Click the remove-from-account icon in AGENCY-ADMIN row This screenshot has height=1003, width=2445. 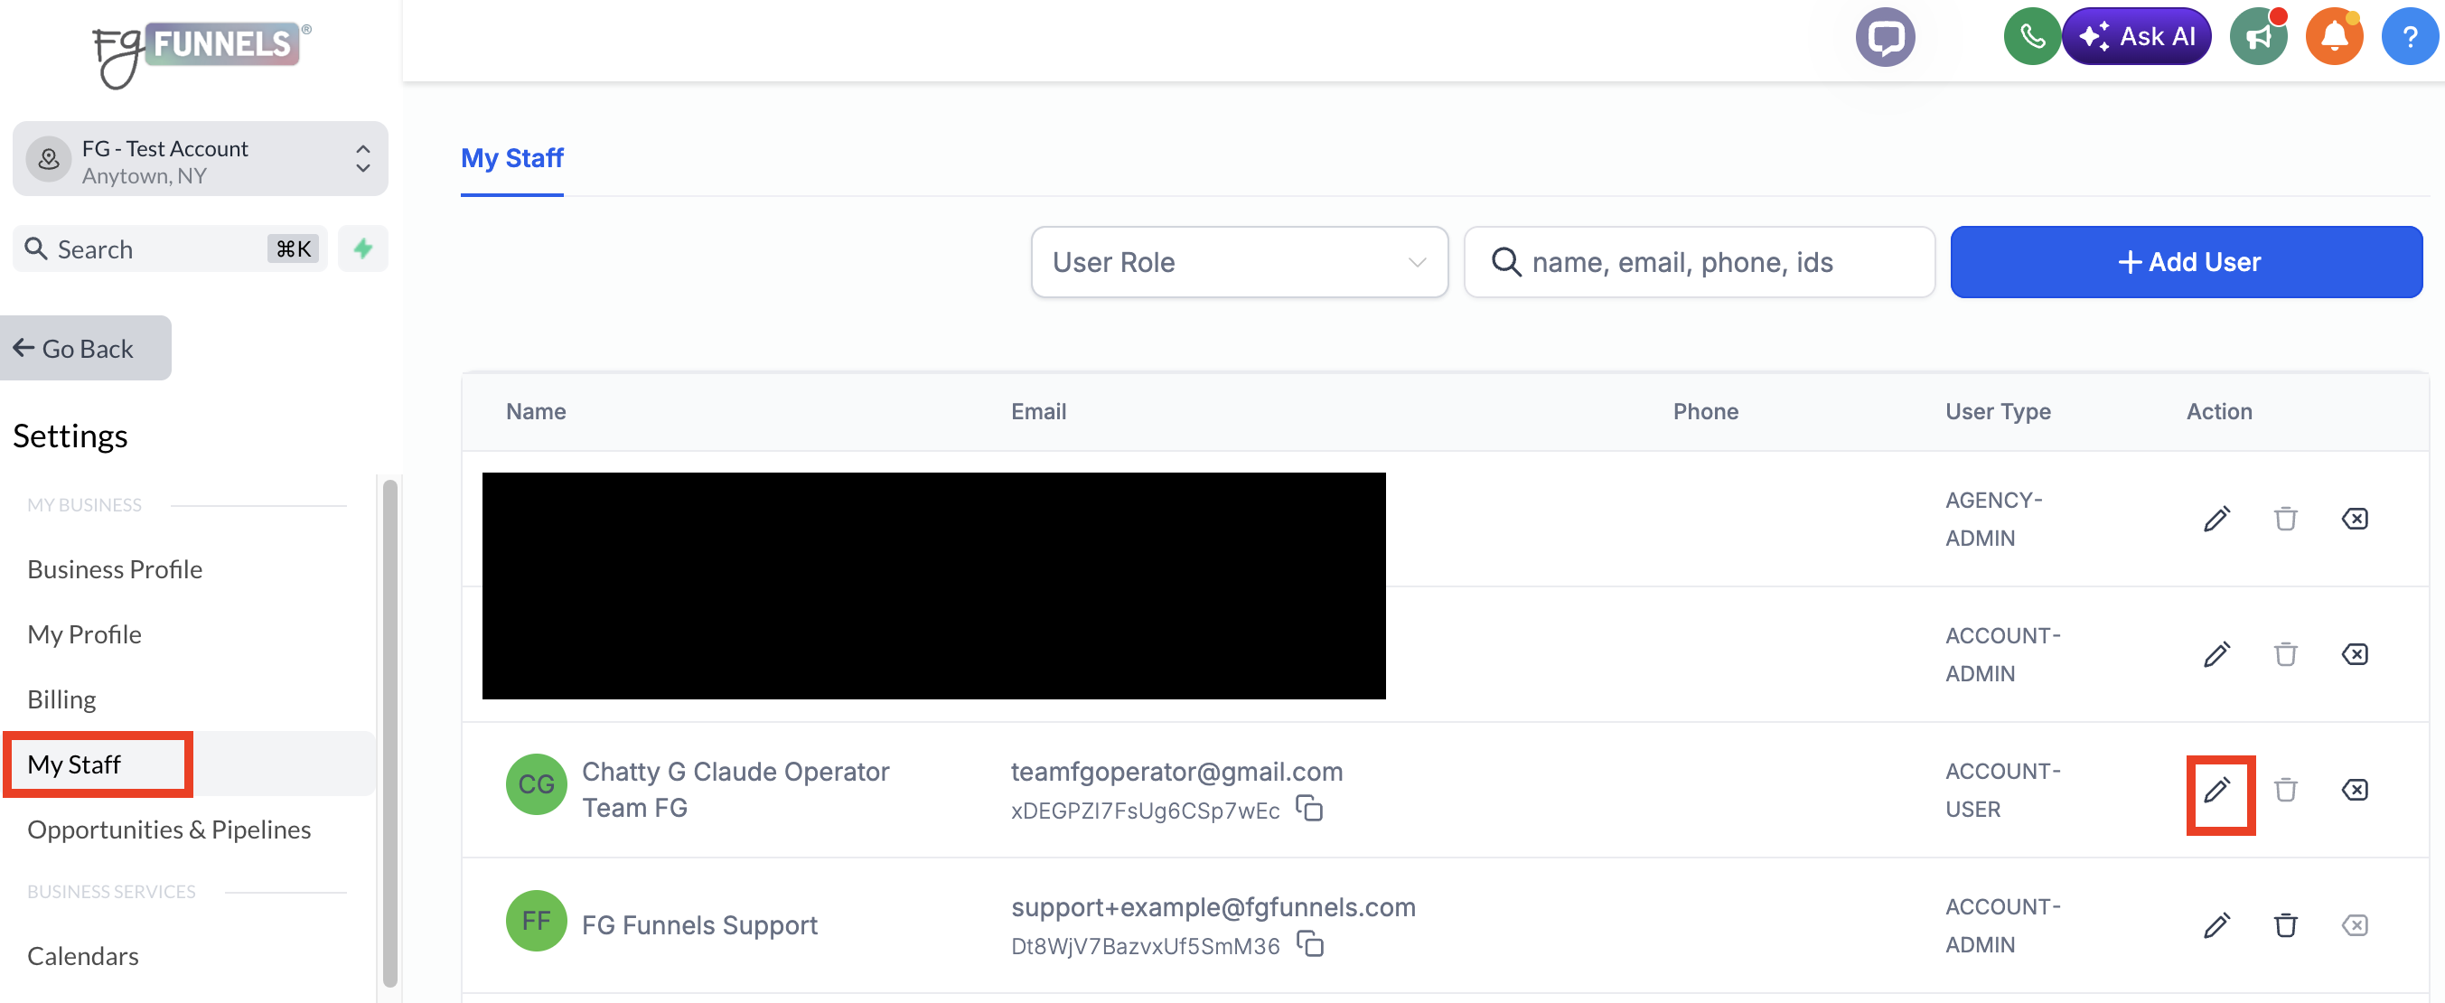pyautogui.click(x=2355, y=519)
